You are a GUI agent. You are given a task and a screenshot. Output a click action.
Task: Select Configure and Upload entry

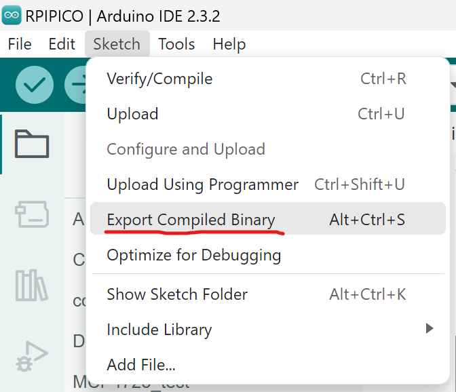tap(268, 149)
